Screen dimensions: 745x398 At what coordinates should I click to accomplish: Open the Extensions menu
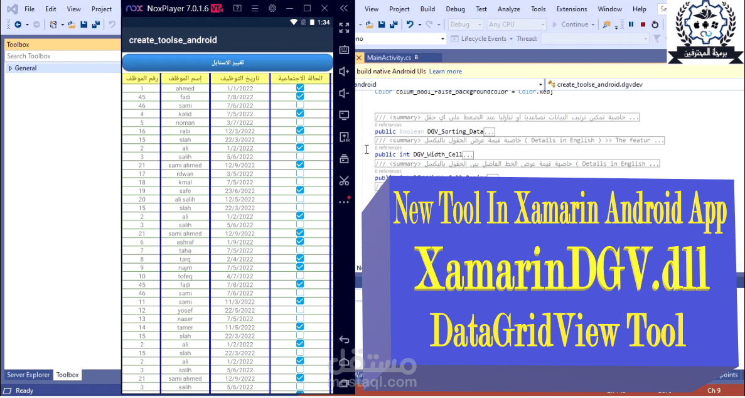[571, 9]
